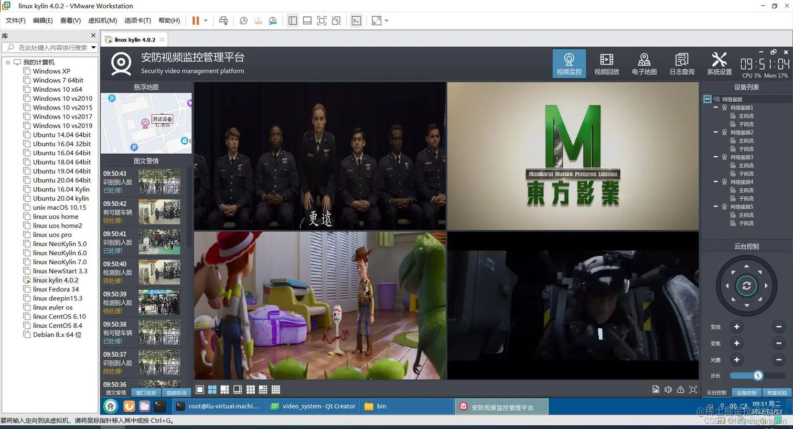
Task: Open VMware console view terminal icon
Action: tap(356, 20)
